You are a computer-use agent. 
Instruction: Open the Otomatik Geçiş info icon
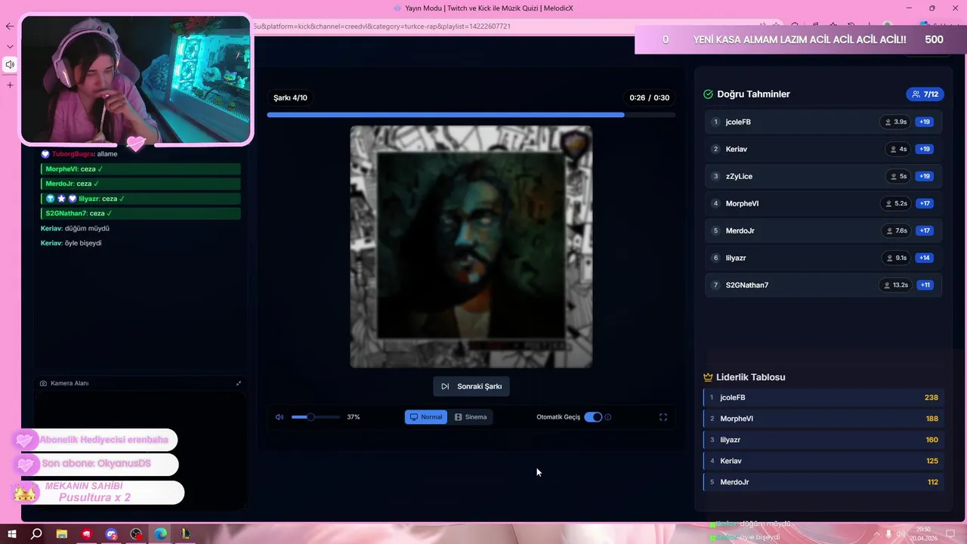pos(608,417)
